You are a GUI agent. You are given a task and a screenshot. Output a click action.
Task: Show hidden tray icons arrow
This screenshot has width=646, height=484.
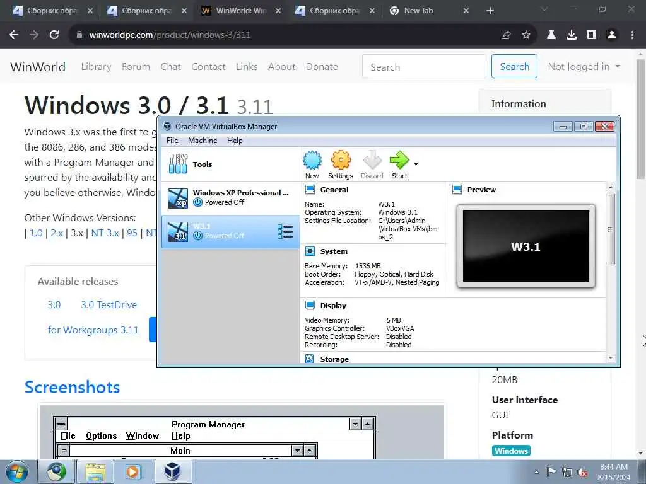(x=536, y=472)
